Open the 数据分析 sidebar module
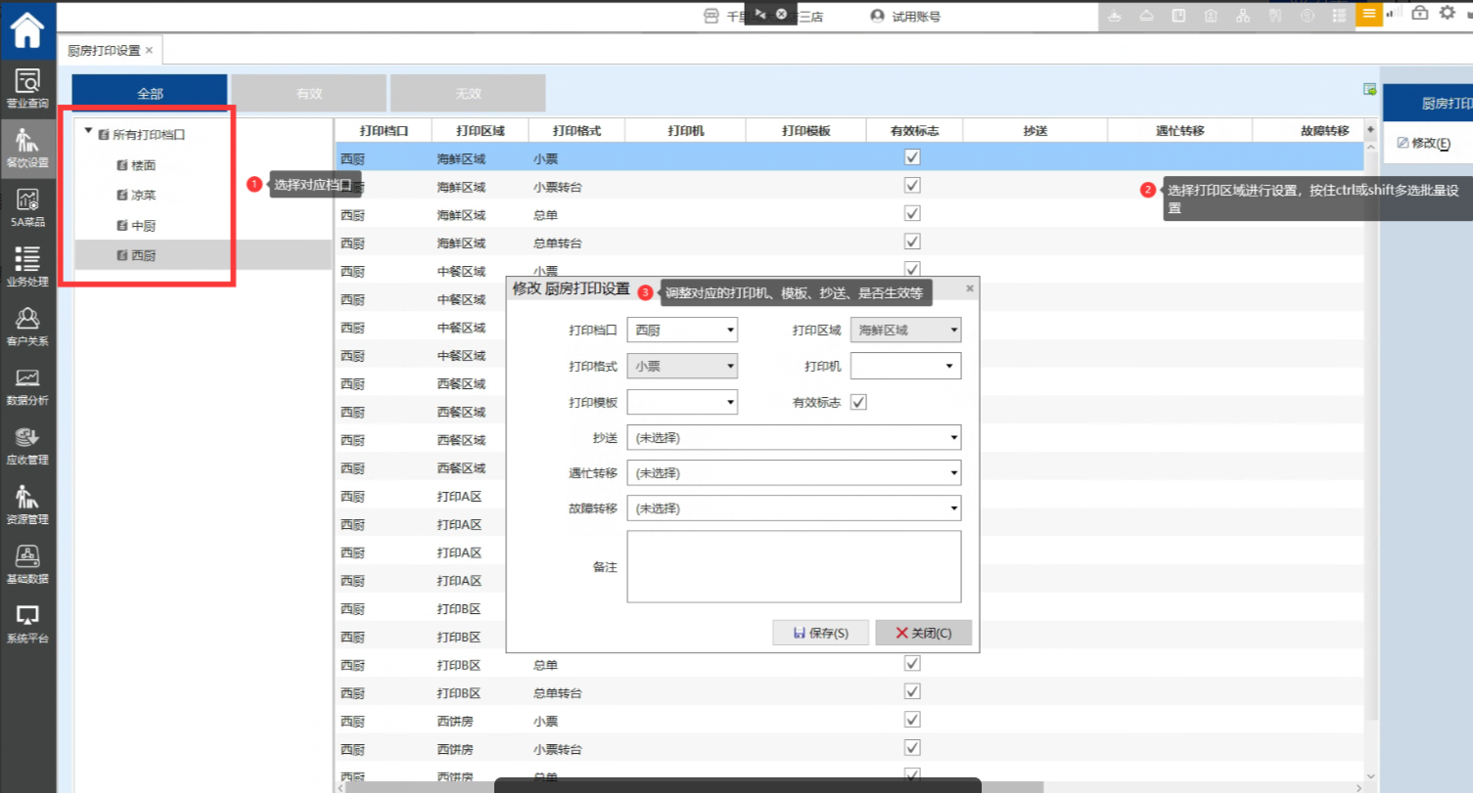 27,385
